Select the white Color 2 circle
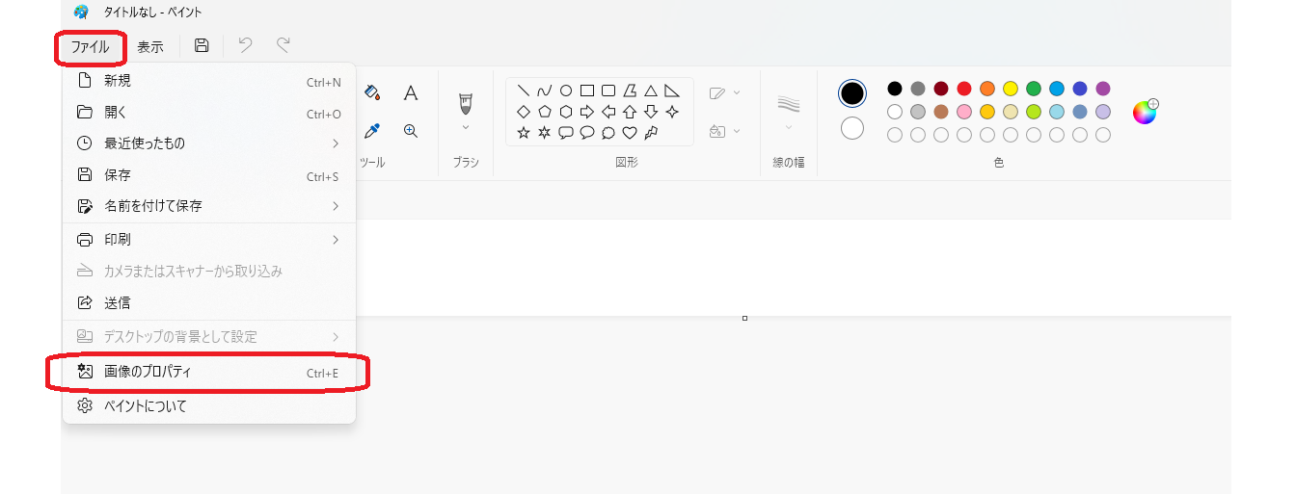This screenshot has height=494, width=1296. (852, 128)
